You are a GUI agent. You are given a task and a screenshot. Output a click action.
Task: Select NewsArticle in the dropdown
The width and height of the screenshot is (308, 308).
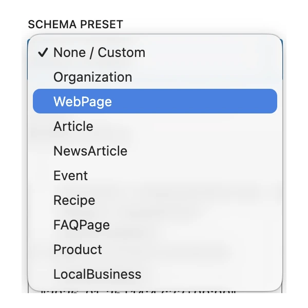pos(90,151)
